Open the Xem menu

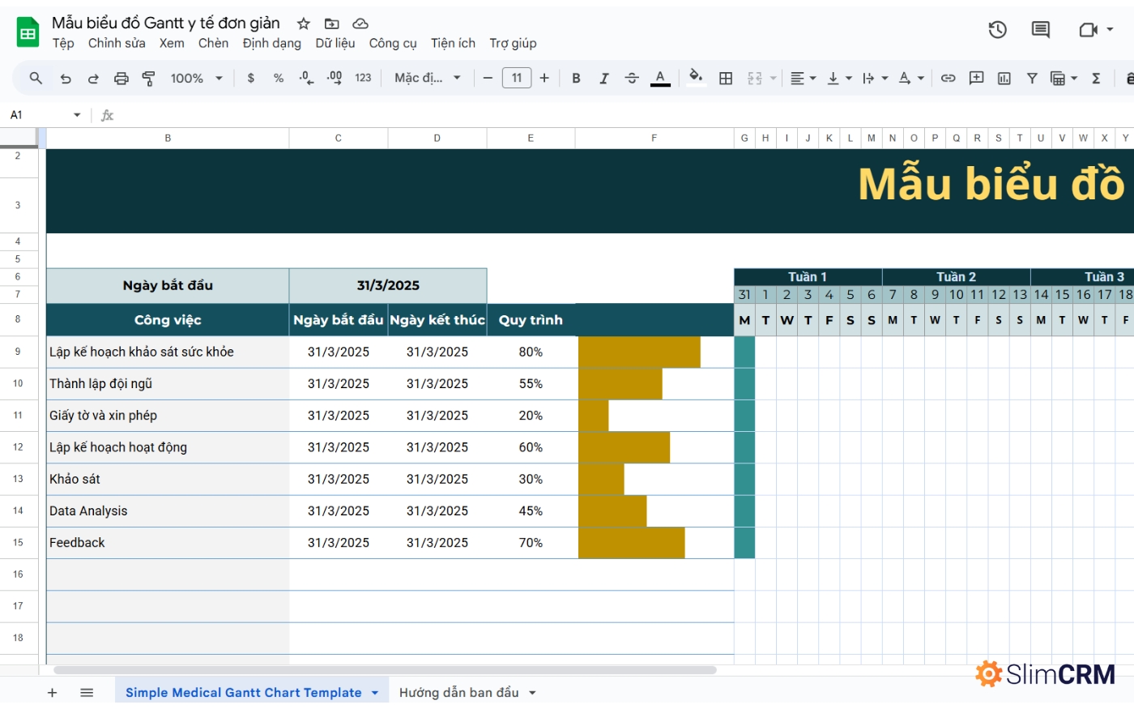[172, 43]
